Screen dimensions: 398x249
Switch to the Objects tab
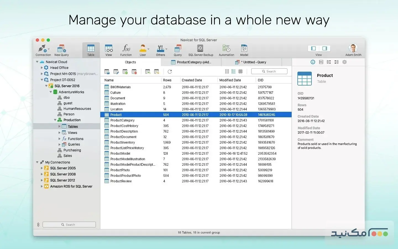[x=130, y=62]
